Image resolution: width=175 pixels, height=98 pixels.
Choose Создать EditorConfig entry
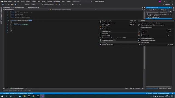(x=118, y=45)
